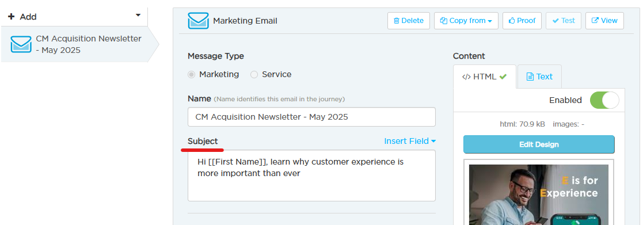The width and height of the screenshot is (643, 225).
Task: Select the Marketing message type radio
Action: (x=191, y=75)
